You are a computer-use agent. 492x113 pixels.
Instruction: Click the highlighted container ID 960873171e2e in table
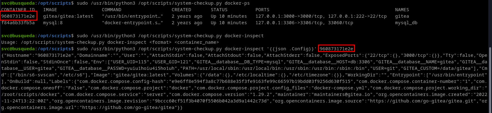[19, 16]
